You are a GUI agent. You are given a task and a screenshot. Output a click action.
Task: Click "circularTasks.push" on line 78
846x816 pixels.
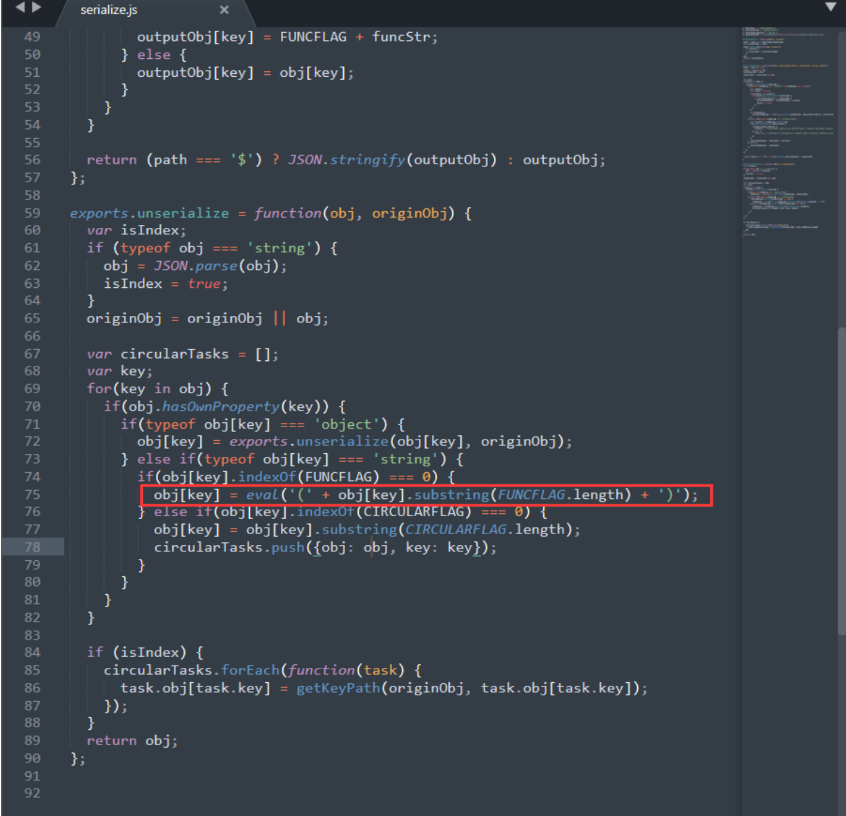pos(229,547)
